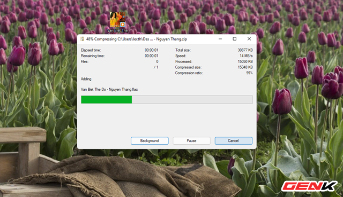Close the compressing dialog window
This screenshot has width=343, height=197.
pos(249,39)
